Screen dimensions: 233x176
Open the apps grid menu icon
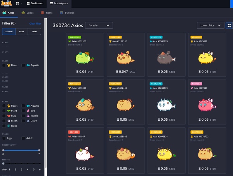pos(17,3)
